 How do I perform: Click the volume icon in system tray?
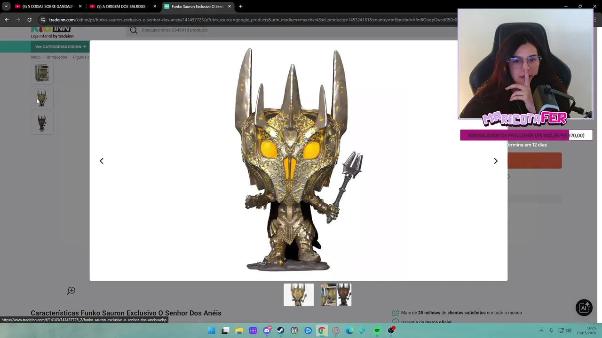569,330
